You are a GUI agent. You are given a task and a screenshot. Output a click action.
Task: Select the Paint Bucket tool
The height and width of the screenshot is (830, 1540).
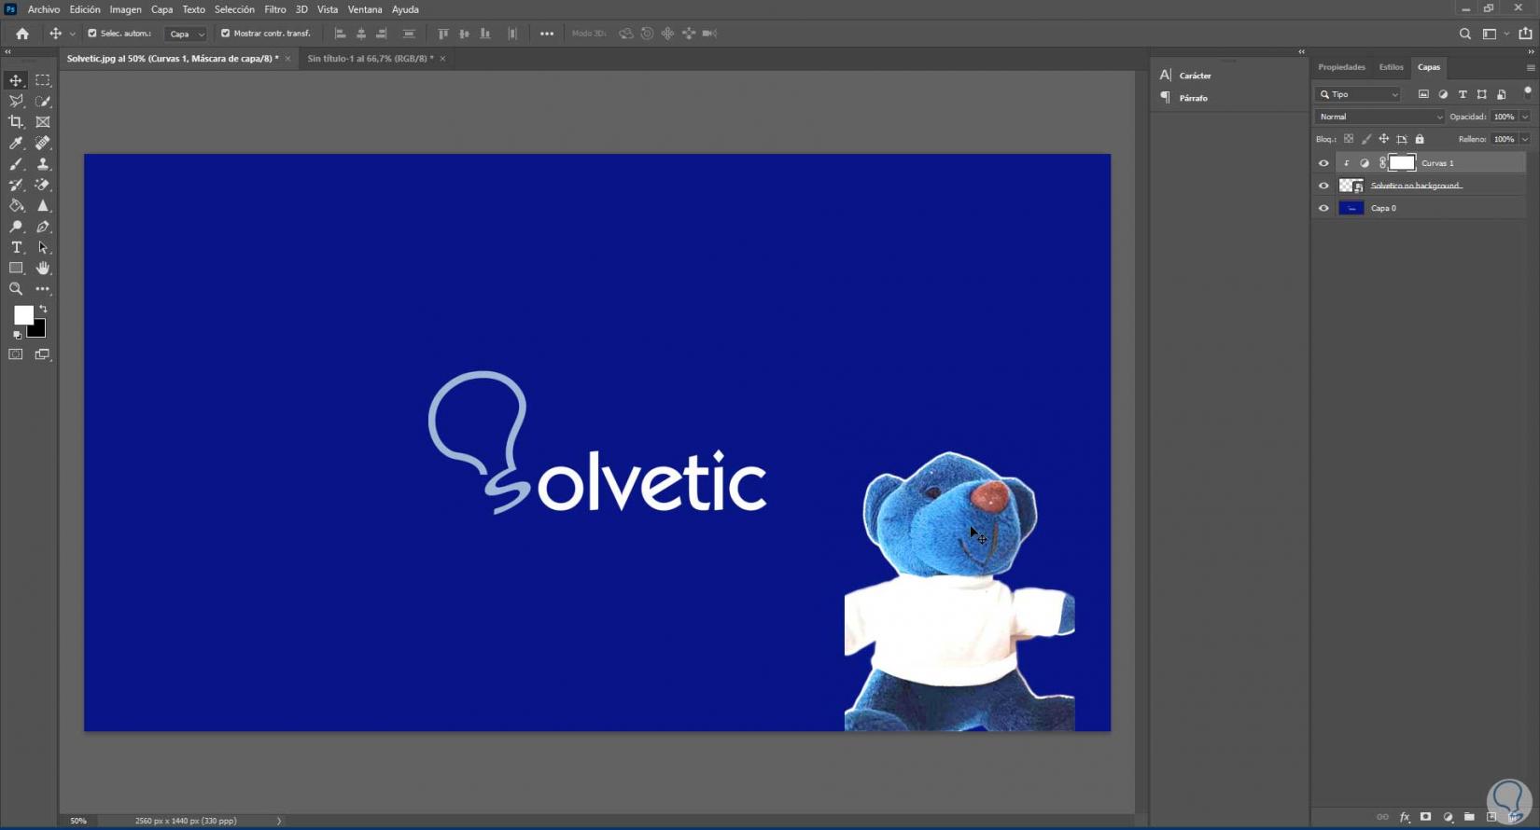(x=16, y=205)
